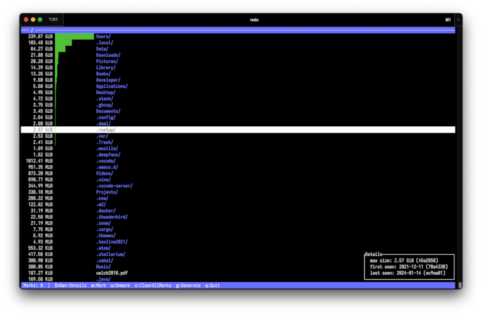The width and height of the screenshot is (482, 315).
Task: Click m:Mark in the status bar
Action: click(98, 286)
